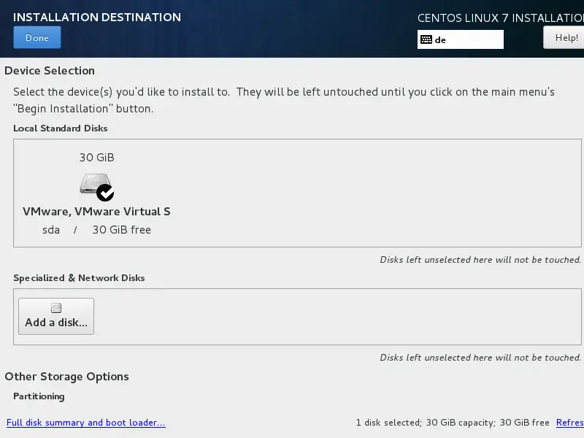Image resolution: width=584 pixels, height=438 pixels.
Task: Click the 'sda' device name text
Action: coord(51,230)
